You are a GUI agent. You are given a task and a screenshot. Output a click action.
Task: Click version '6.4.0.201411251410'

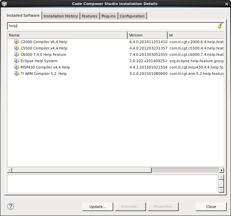[x=148, y=42]
